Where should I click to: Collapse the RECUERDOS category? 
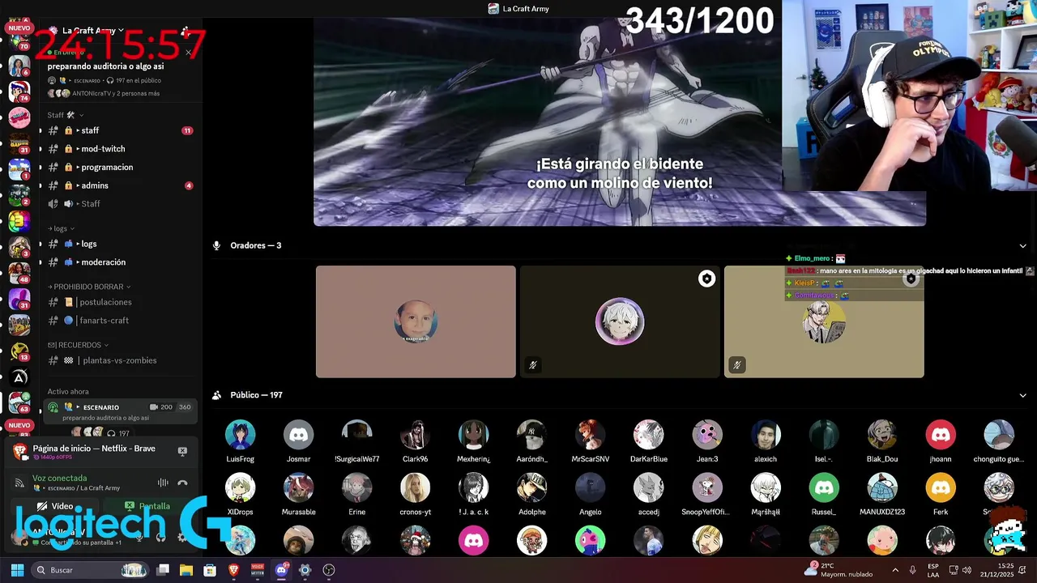click(x=79, y=345)
